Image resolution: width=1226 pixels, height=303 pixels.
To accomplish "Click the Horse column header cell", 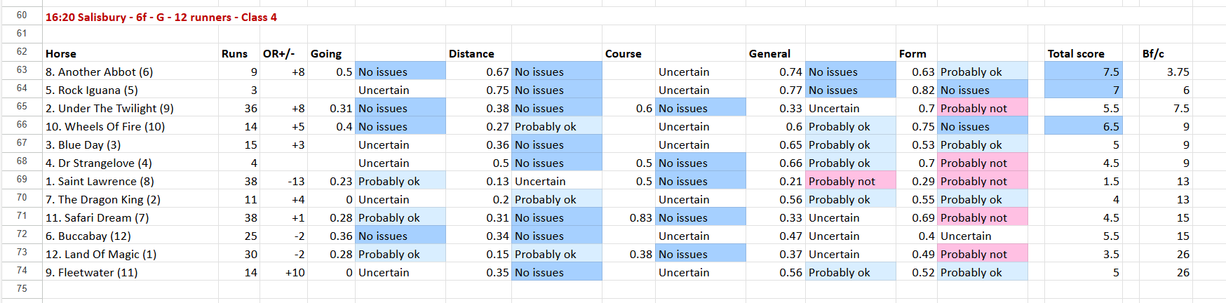I will 61,53.
